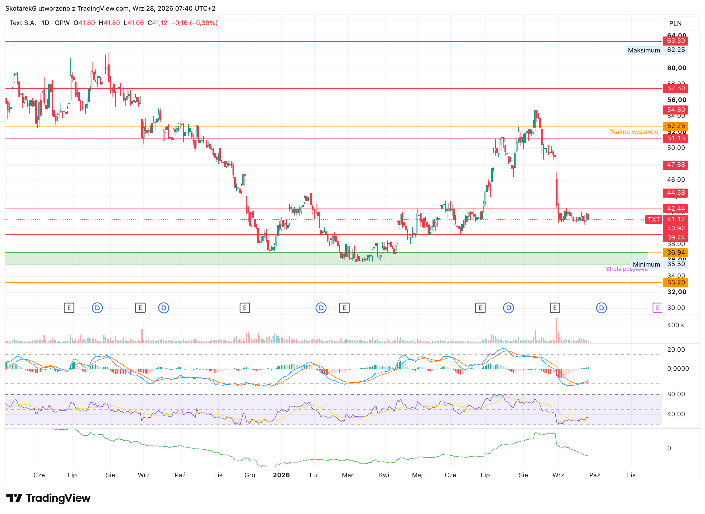This screenshot has height=514, width=705.
Task: Select the orange 52,75 price level label
Action: click(x=675, y=126)
